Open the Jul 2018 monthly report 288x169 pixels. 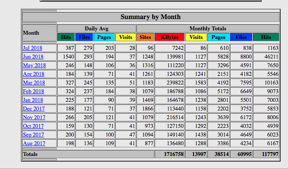point(32,48)
